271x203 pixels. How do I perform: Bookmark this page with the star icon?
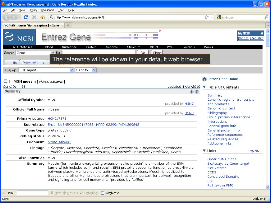[206, 17]
